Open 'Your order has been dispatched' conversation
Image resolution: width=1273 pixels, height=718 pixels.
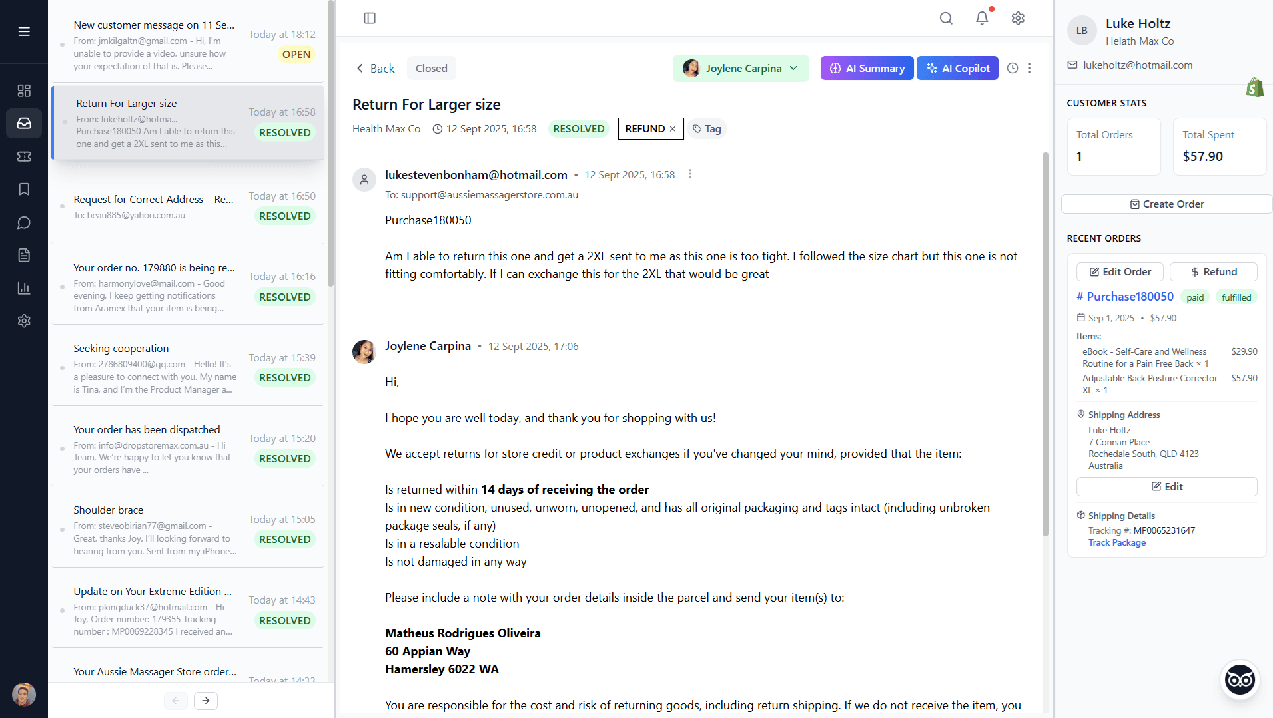coord(188,449)
